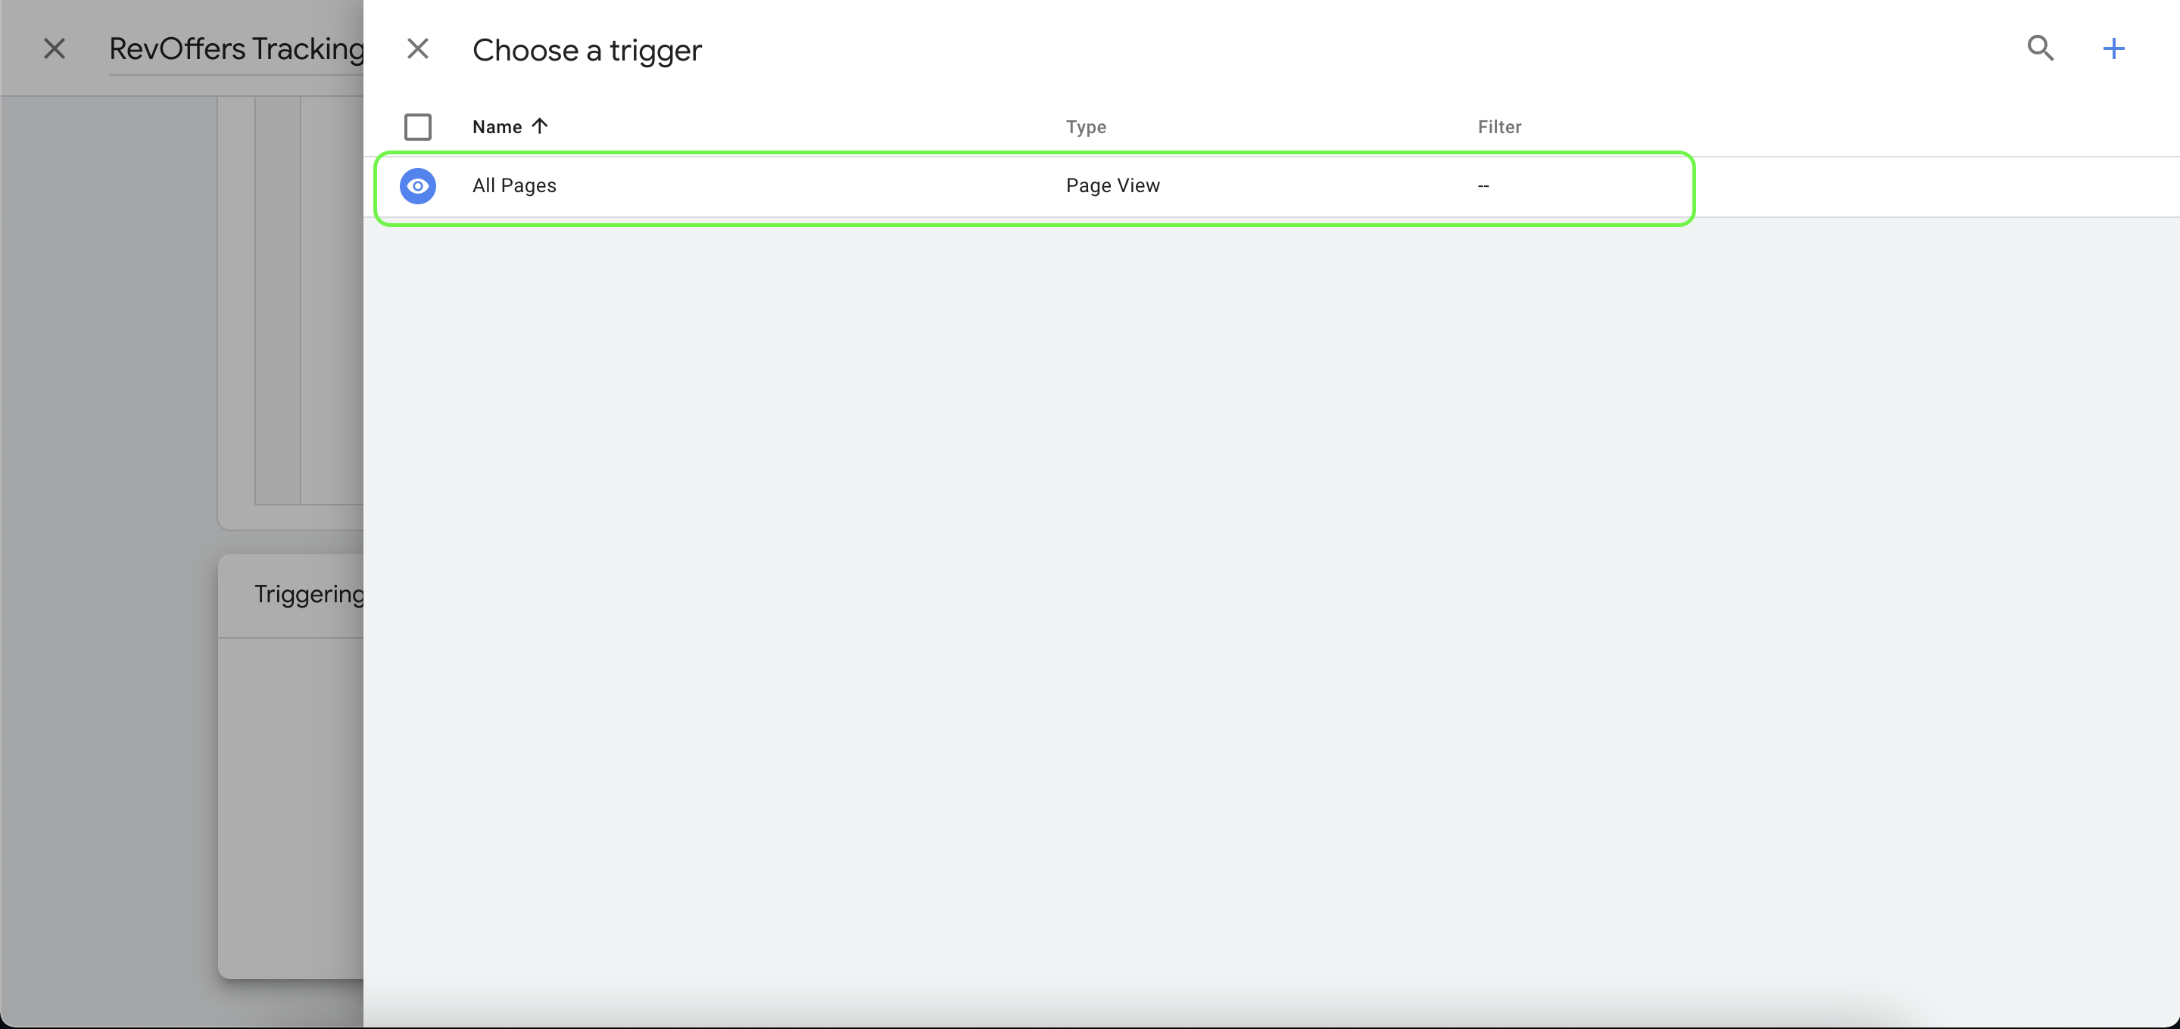Select the All Pages trigger name
The width and height of the screenshot is (2180, 1029).
[x=513, y=186]
